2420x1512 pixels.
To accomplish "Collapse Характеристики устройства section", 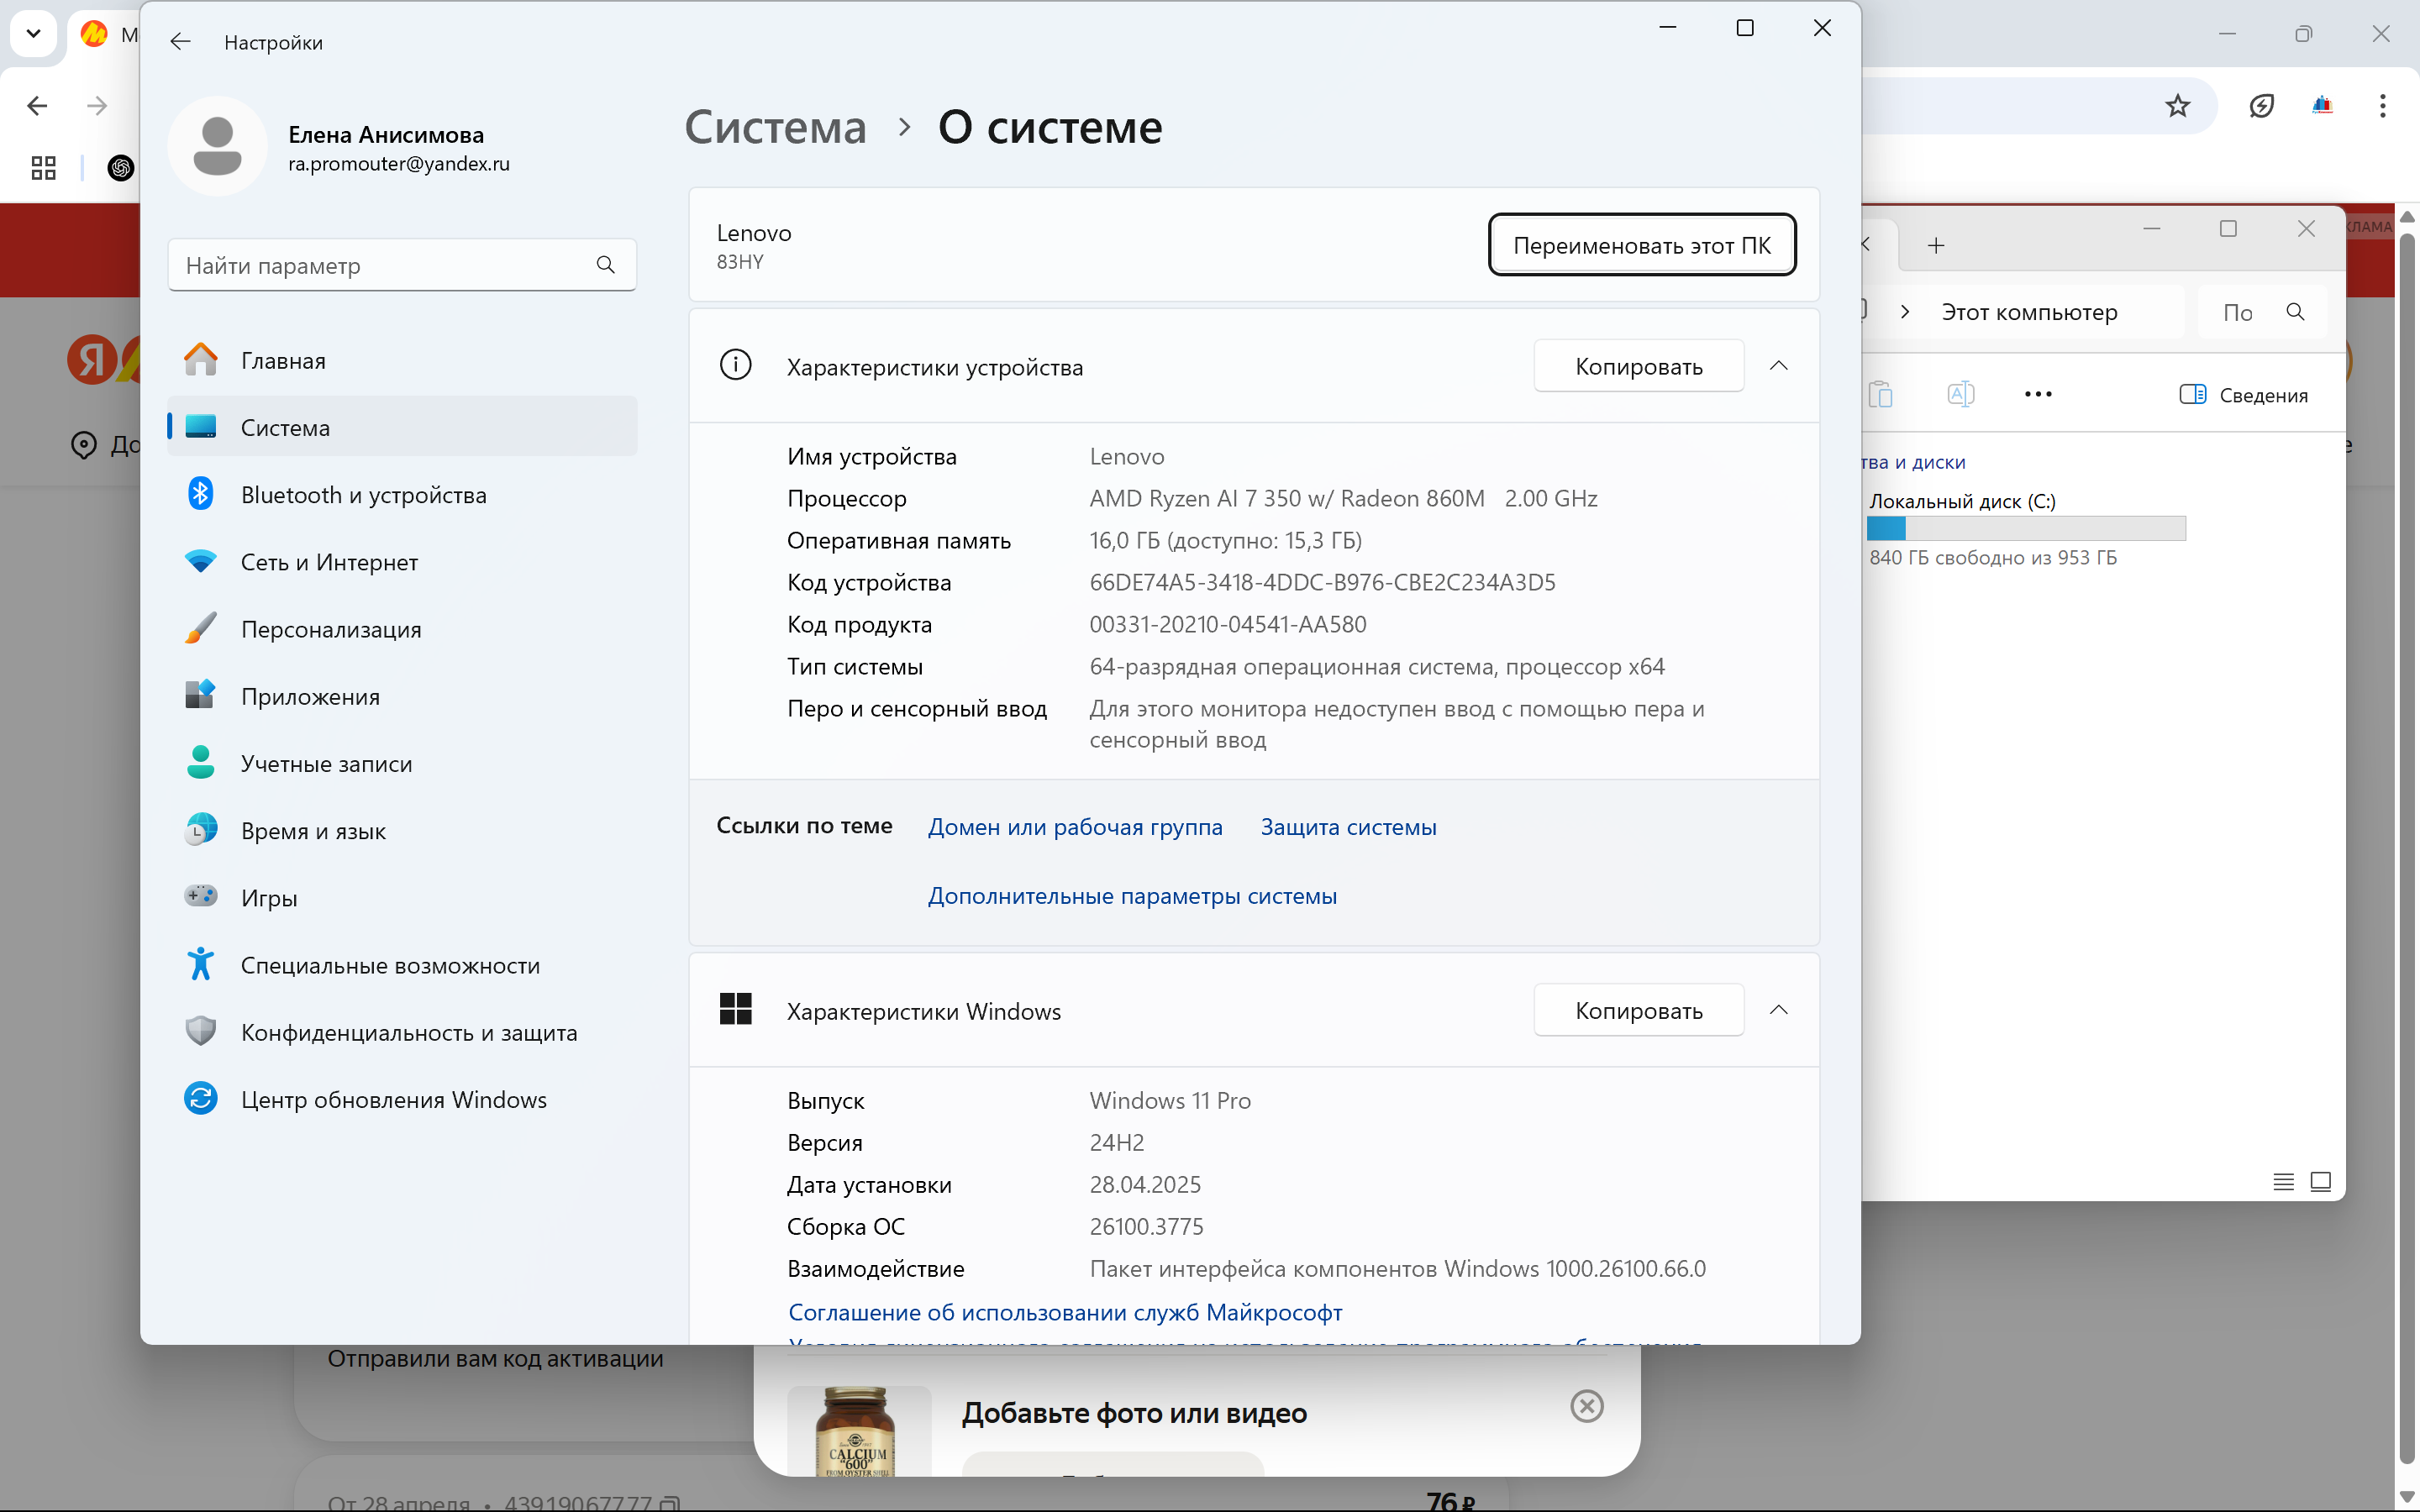I will click(x=1778, y=366).
